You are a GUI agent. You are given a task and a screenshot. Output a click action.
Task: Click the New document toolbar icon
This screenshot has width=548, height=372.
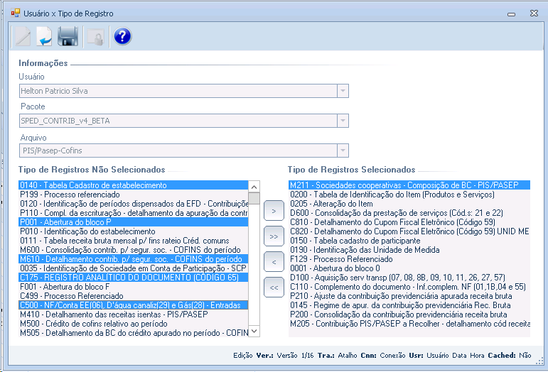[23, 36]
